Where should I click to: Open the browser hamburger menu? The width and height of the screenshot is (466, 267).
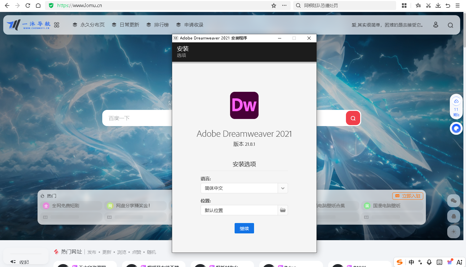click(458, 5)
